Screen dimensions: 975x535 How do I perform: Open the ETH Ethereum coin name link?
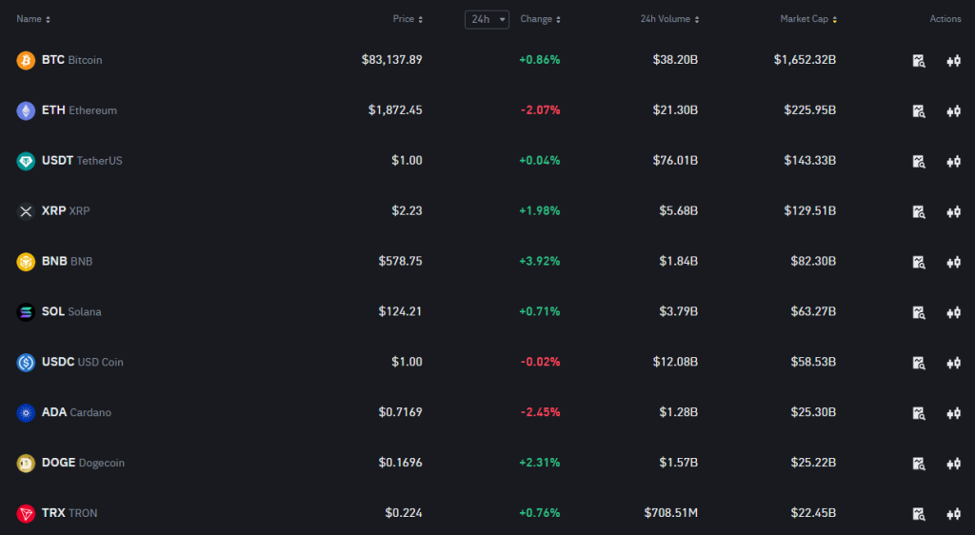click(x=79, y=110)
